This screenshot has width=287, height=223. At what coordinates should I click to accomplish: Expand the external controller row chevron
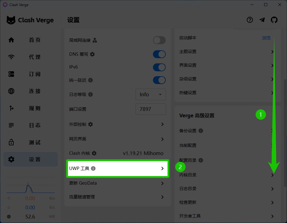coord(162,124)
